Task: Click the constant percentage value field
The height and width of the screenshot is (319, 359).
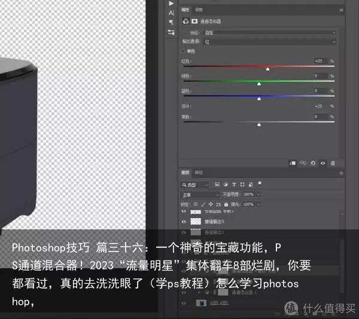Action: pyautogui.click(x=321, y=116)
